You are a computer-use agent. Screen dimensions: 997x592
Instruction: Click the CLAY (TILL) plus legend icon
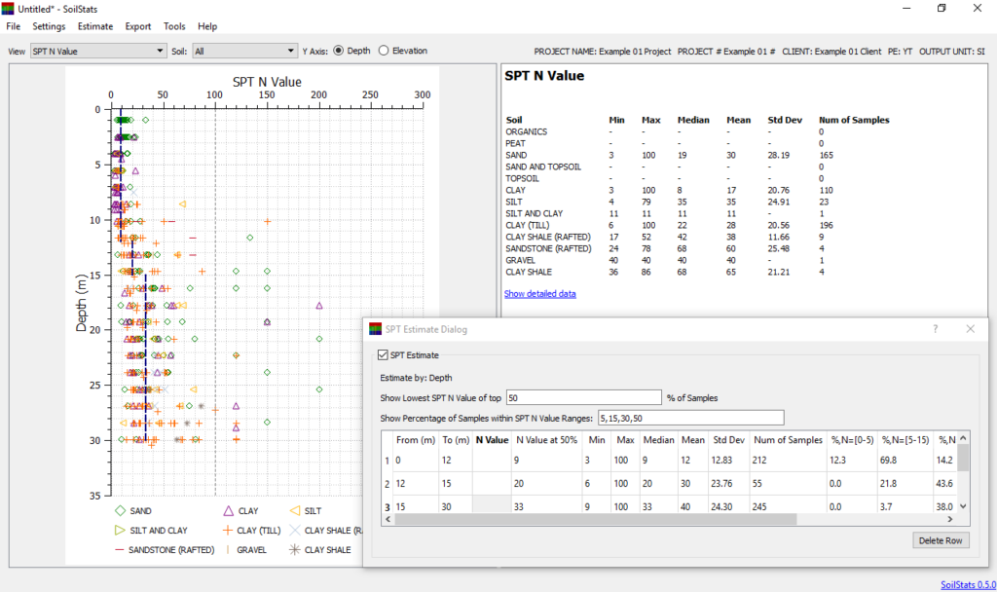[x=228, y=531]
